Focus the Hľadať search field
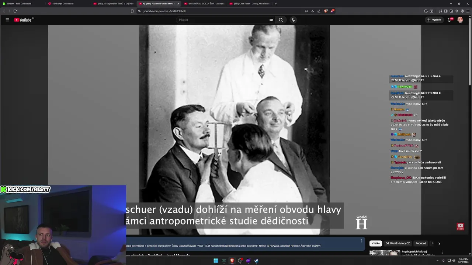Viewport: 472px width, 265px height. (x=223, y=20)
